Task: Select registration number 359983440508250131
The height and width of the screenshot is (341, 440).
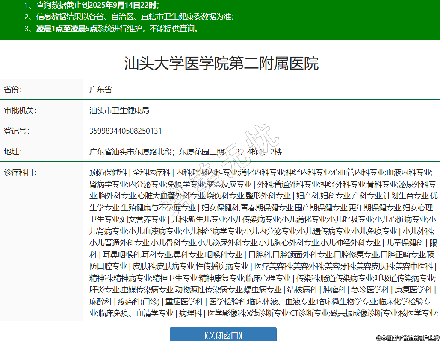Action: [125, 131]
